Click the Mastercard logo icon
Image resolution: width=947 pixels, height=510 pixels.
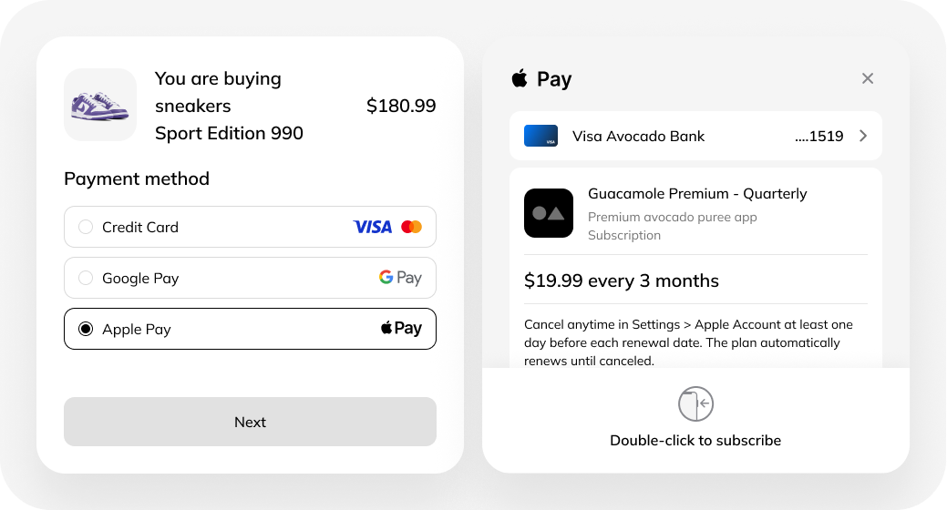click(x=412, y=227)
